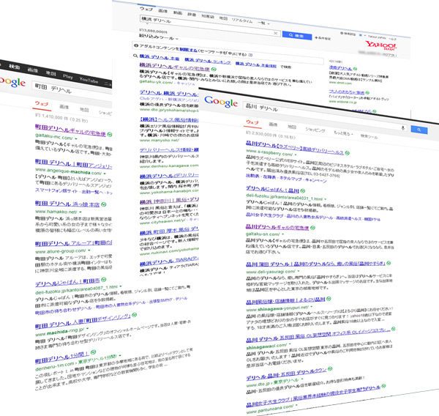Click the clear X icon in Yahoo search box
The image size is (439, 416).
coord(276,34)
